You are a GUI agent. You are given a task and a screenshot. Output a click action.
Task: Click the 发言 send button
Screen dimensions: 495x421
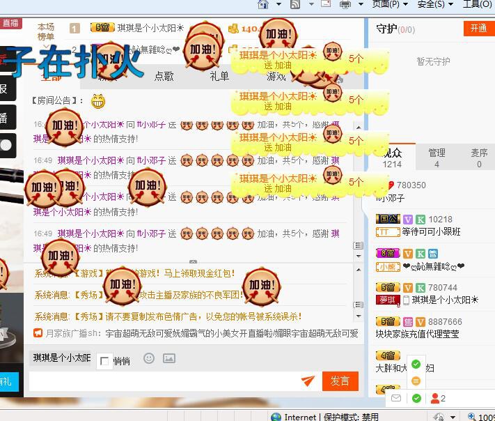point(340,381)
